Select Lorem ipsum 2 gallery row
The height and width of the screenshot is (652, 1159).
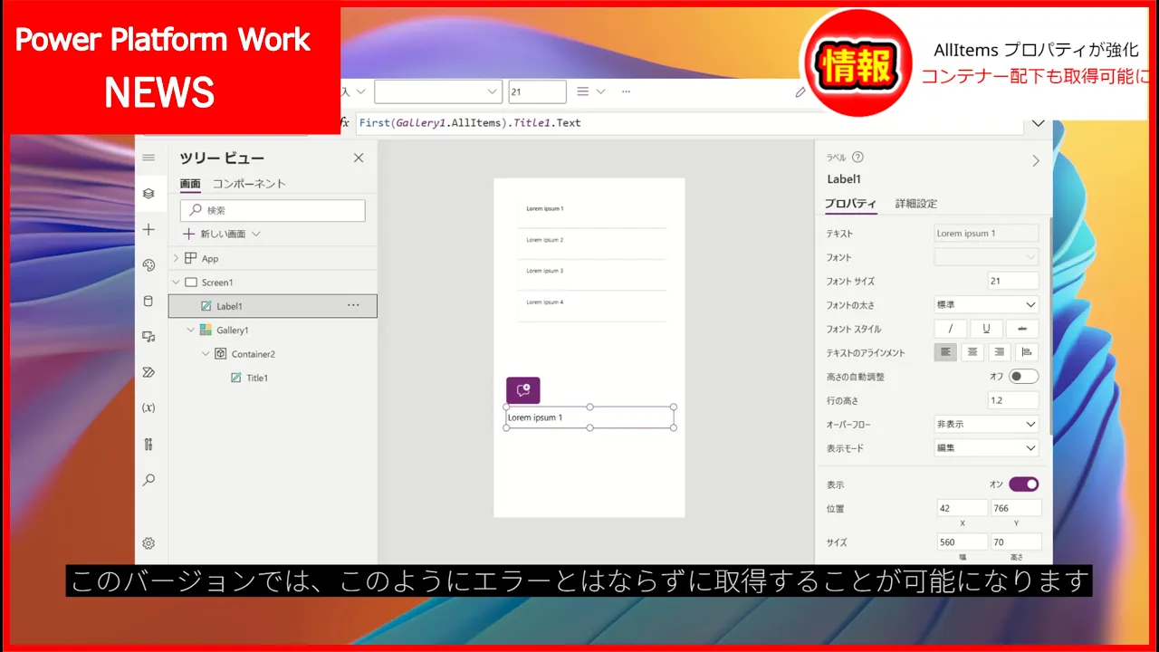click(591, 244)
